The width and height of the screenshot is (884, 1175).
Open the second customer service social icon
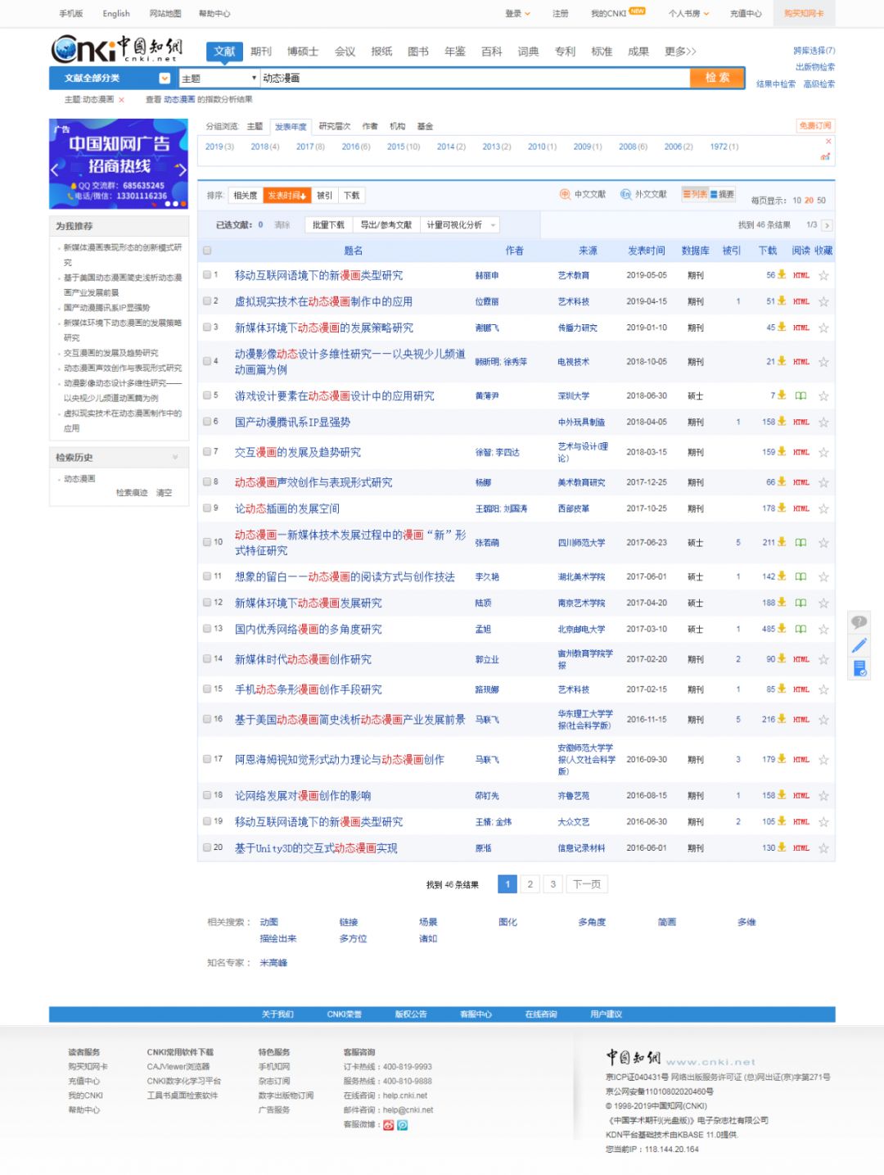pyautogui.click(x=402, y=1125)
